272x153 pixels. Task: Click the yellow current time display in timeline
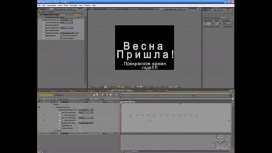point(46,95)
